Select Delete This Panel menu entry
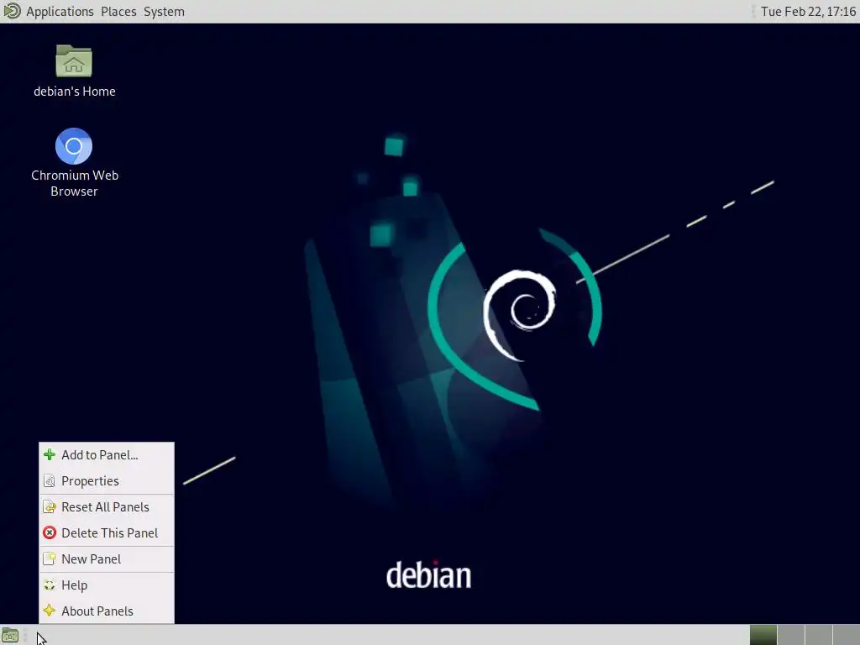Viewport: 860px width, 645px height. click(x=107, y=533)
